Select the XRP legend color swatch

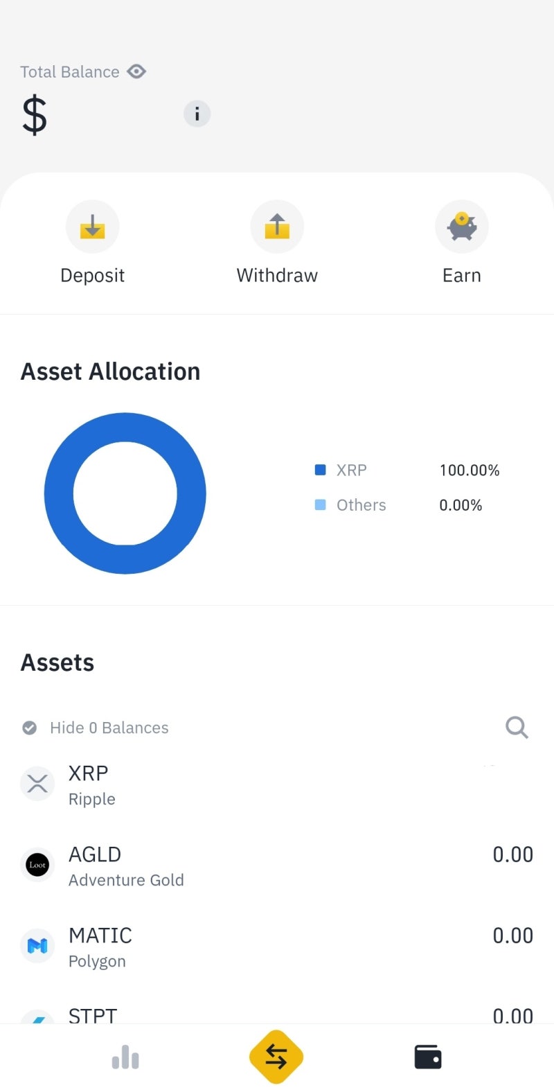(x=320, y=470)
